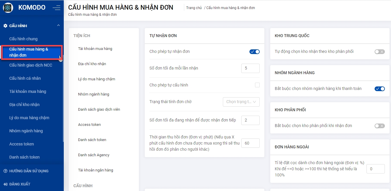Open Địa chỉ kho nhận in Tiện ích panel
The image size is (391, 191).
[x=92, y=64]
